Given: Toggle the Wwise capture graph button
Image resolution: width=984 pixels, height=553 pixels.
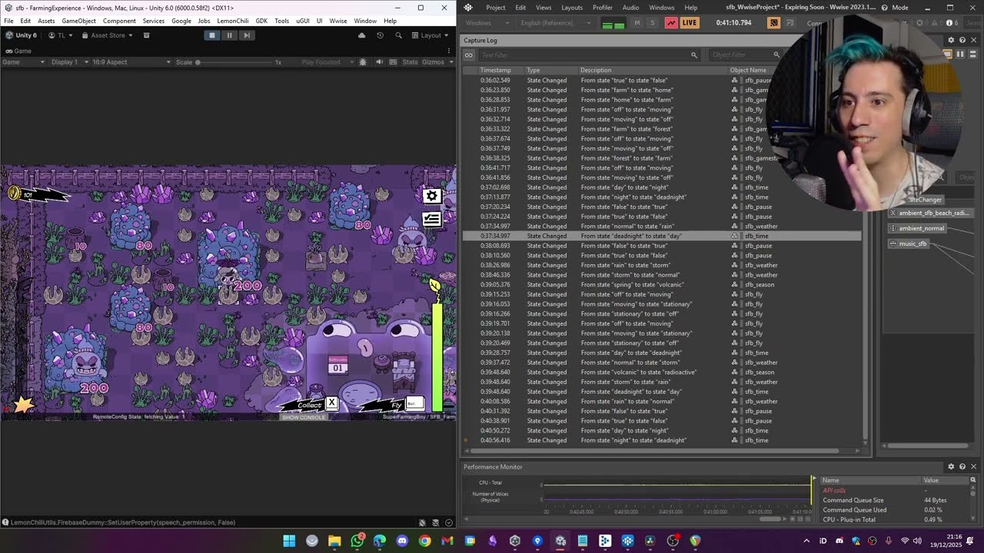Looking at the screenshot, I should coord(670,23).
